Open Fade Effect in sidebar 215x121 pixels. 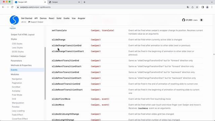[17, 115]
